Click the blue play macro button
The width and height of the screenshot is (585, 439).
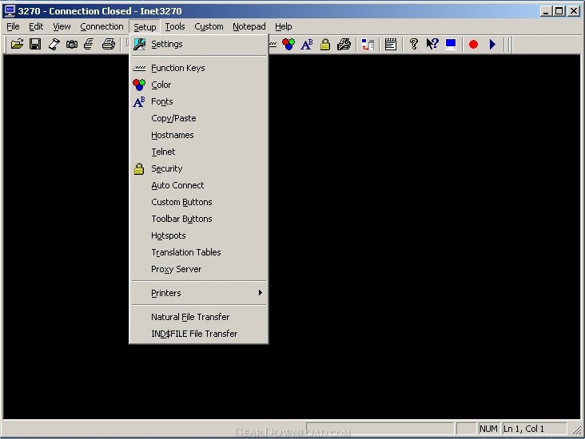coord(492,45)
